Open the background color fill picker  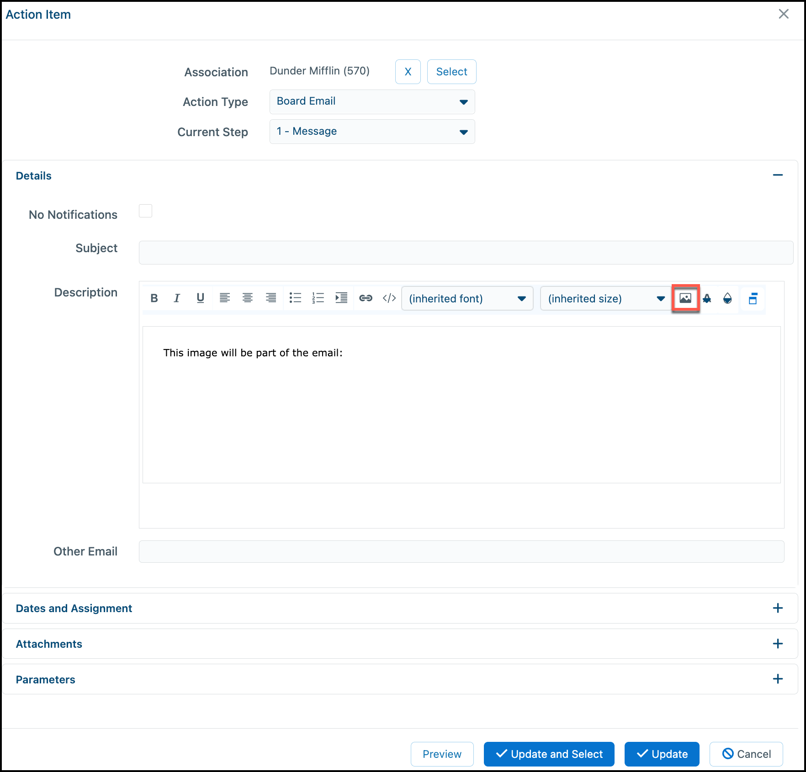[x=727, y=298]
